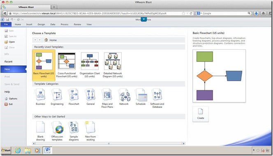Click Save As in backstage menu
This screenshot has width=273, height=156.
10,37
